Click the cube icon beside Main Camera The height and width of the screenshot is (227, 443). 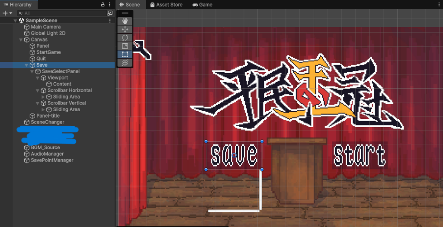click(27, 27)
